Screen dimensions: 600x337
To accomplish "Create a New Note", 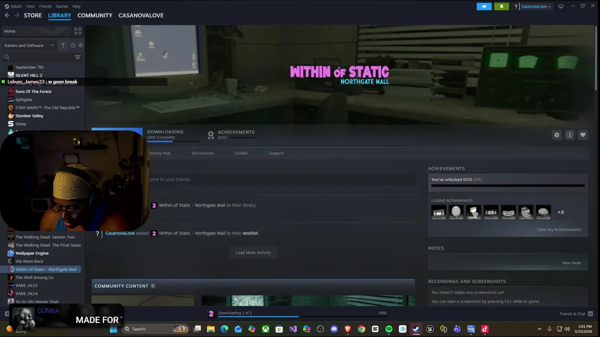I will (571, 263).
